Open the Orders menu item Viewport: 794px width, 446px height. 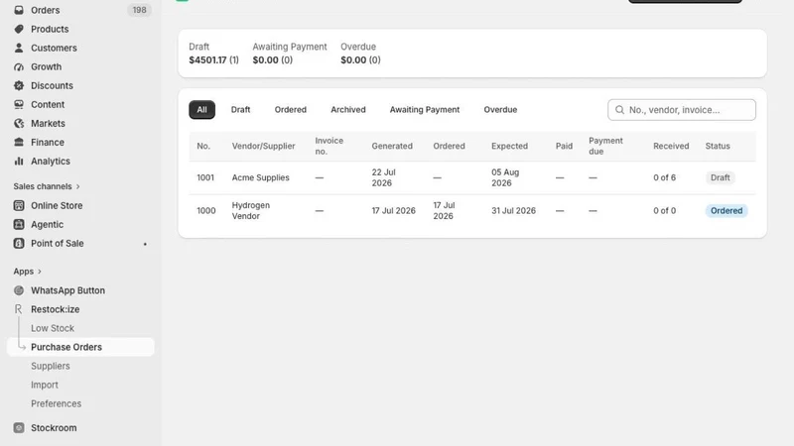click(45, 10)
